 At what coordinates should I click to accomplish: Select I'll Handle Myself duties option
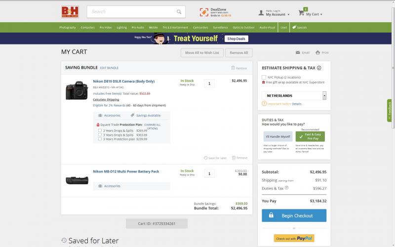pos(278,136)
